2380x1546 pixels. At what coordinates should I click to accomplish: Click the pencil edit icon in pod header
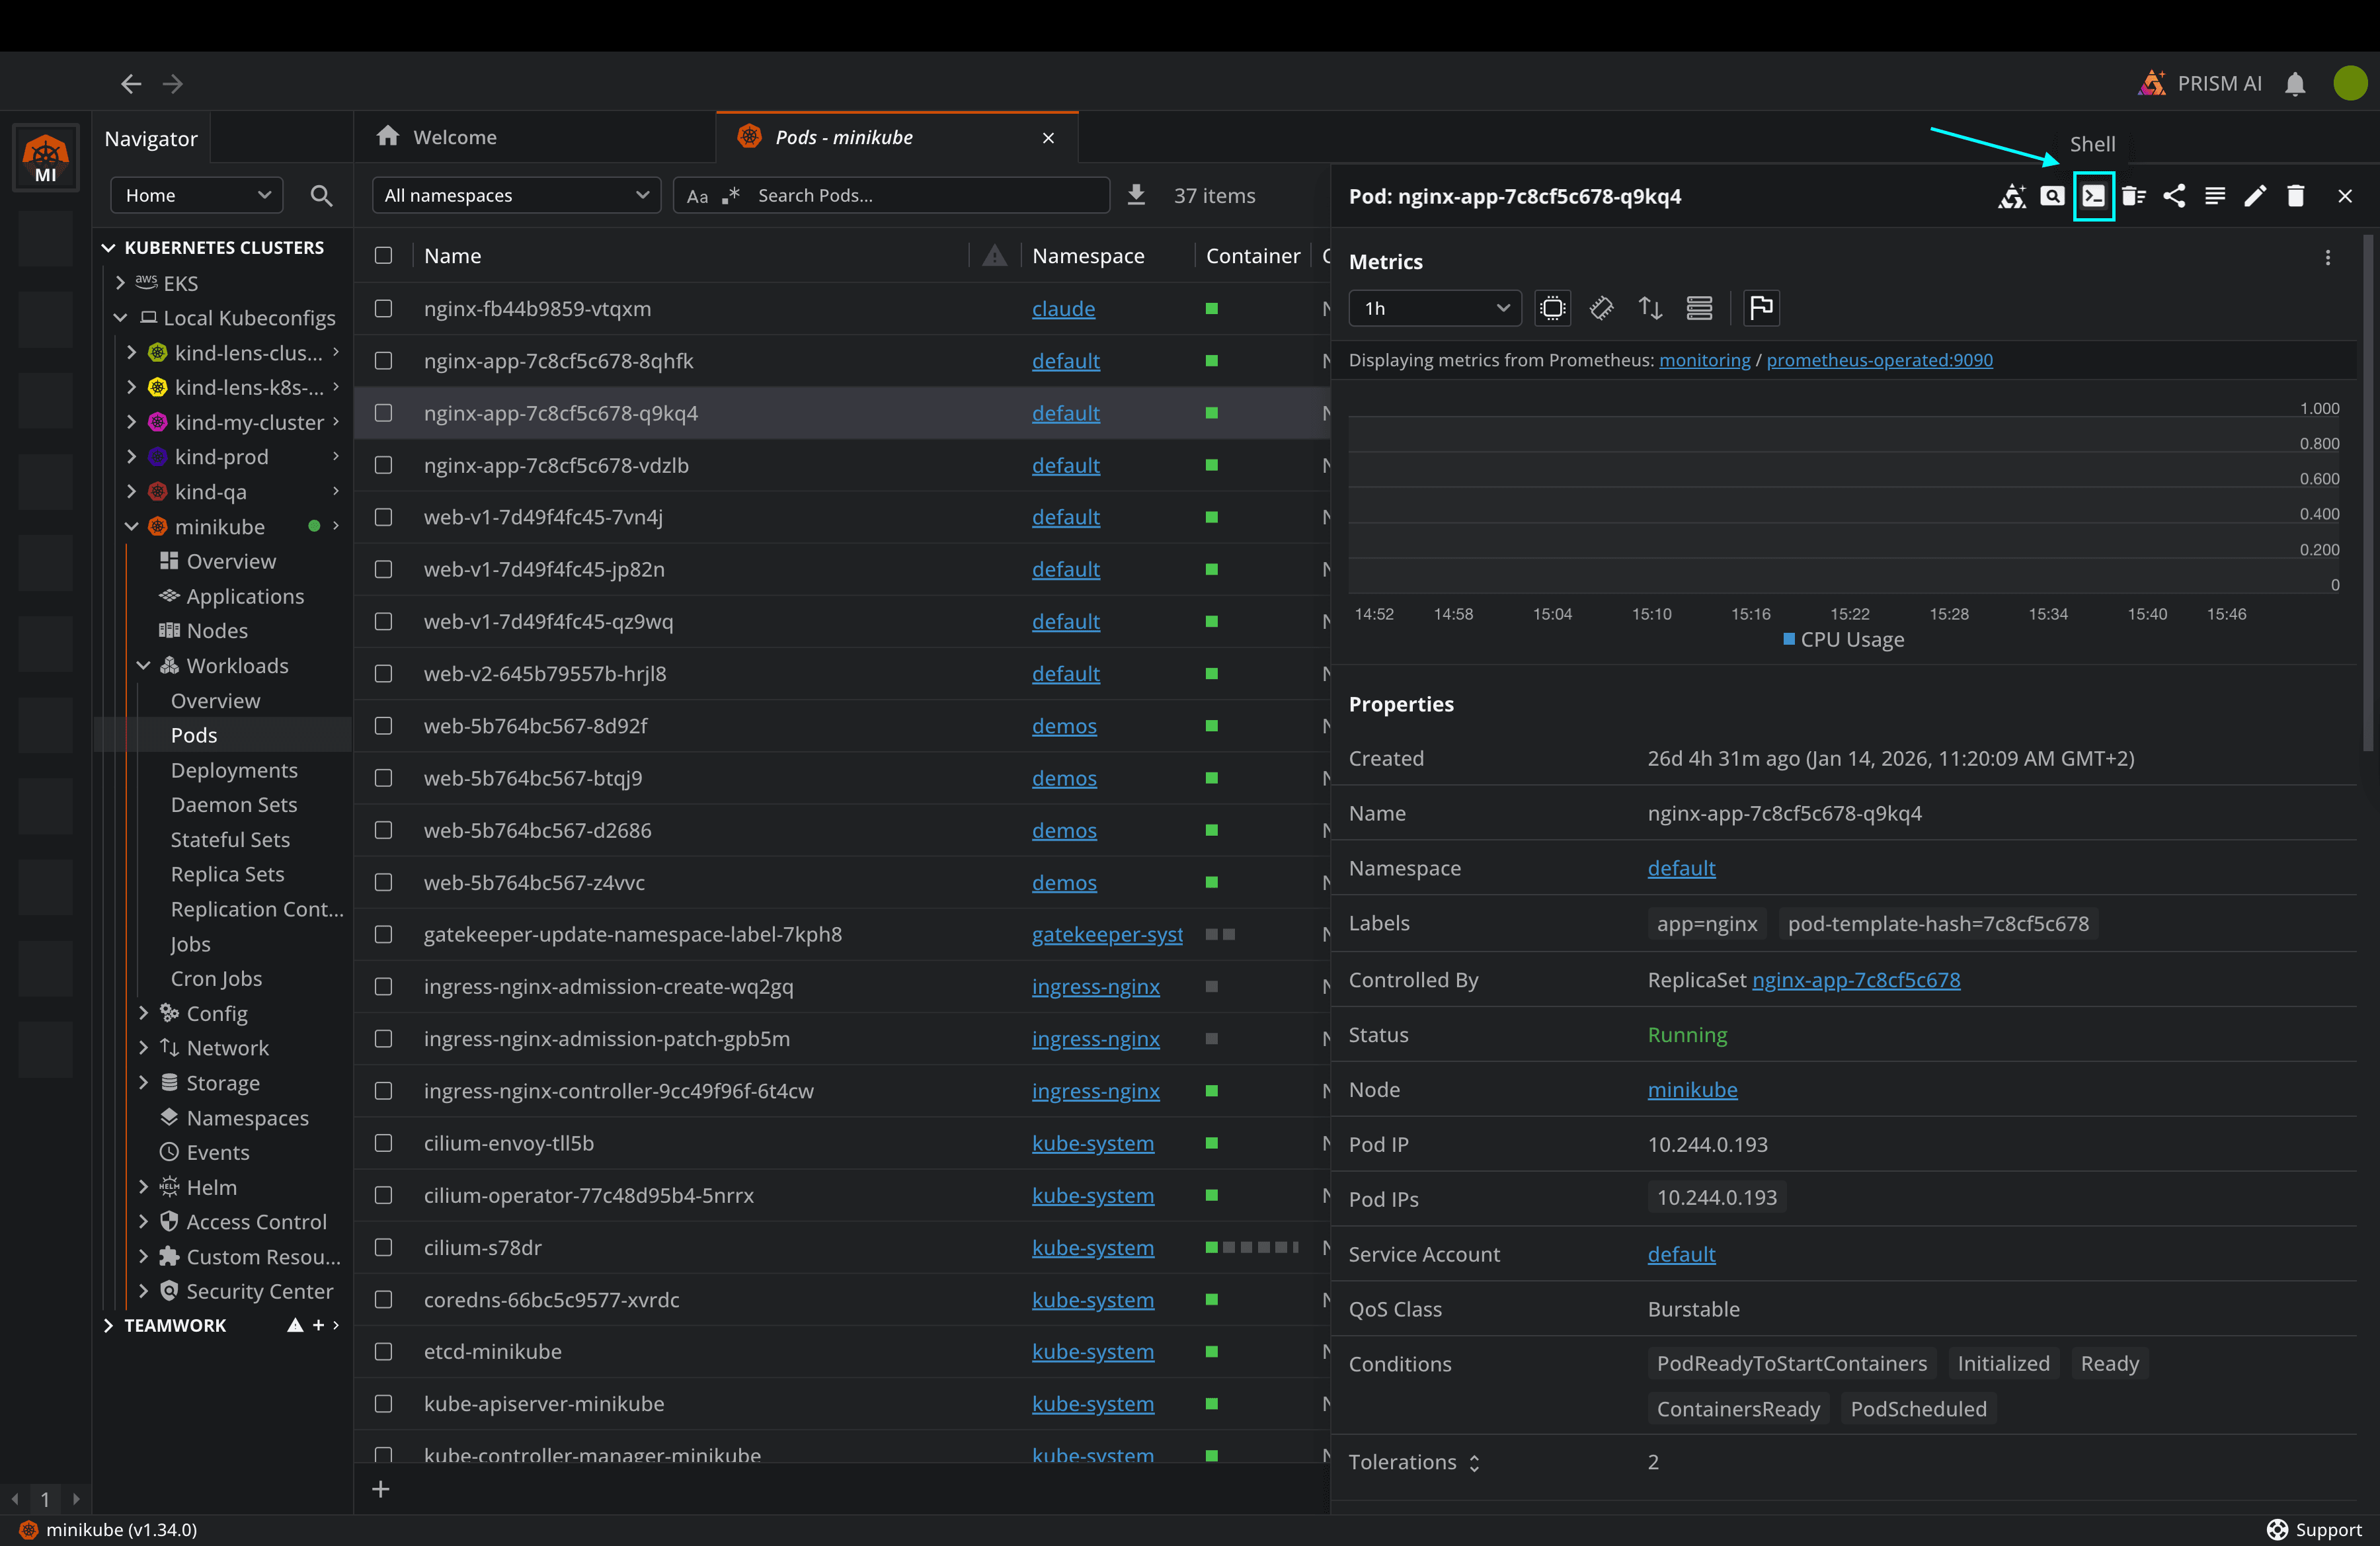click(x=2254, y=196)
